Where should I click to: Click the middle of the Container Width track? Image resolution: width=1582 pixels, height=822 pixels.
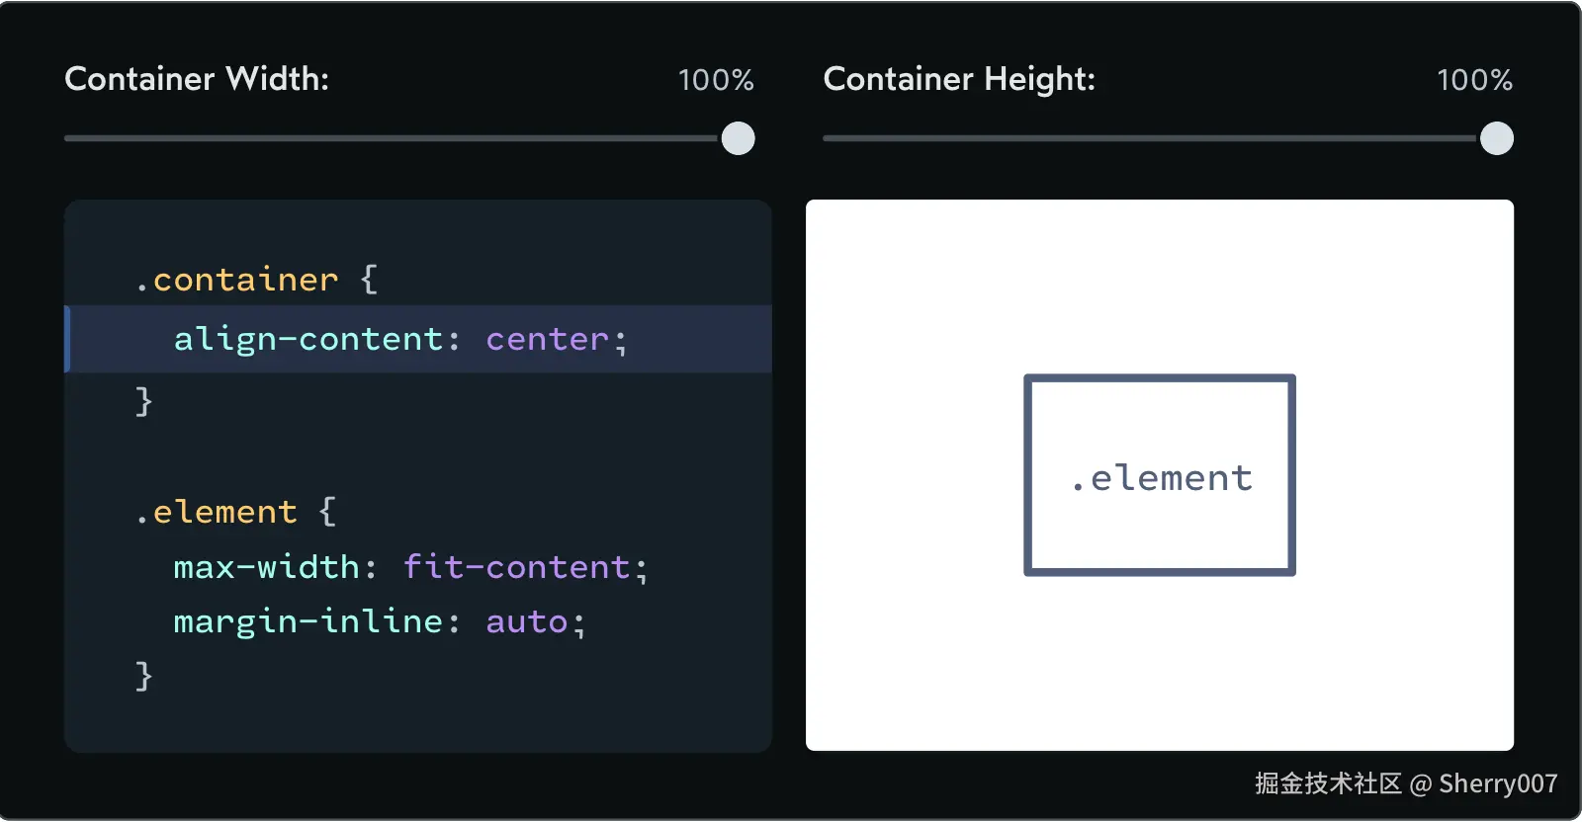(x=392, y=138)
